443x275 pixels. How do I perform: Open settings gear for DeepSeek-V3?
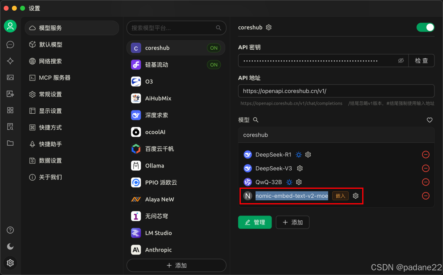pos(300,168)
